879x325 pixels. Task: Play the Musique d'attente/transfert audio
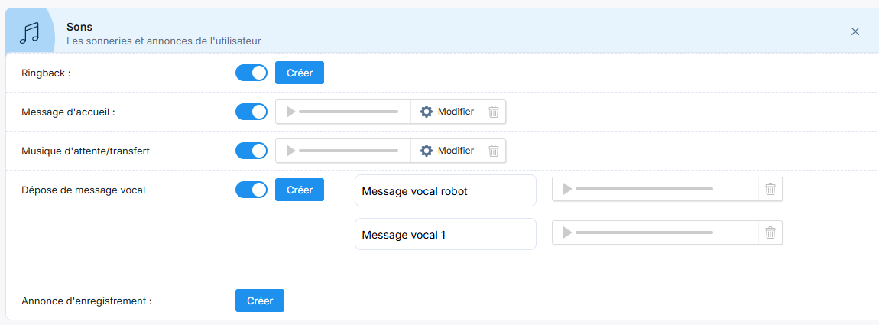coord(290,151)
